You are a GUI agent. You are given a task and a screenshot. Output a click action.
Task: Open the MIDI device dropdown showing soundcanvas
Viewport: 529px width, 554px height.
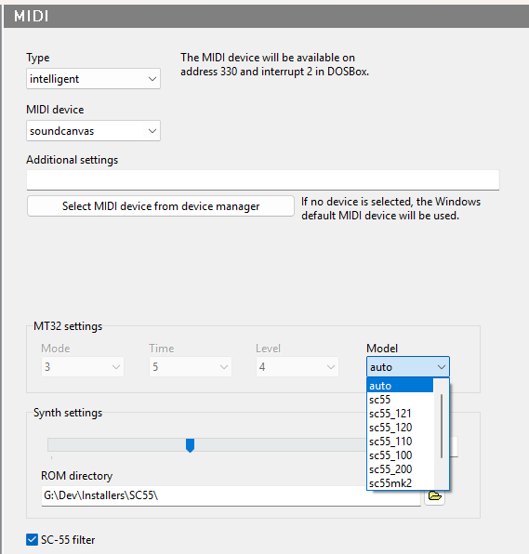(93, 131)
